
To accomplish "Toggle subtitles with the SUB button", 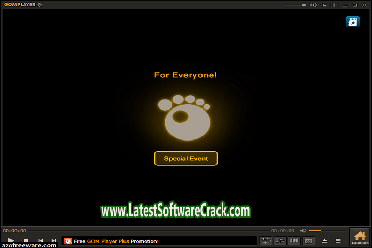I will point(294,240).
